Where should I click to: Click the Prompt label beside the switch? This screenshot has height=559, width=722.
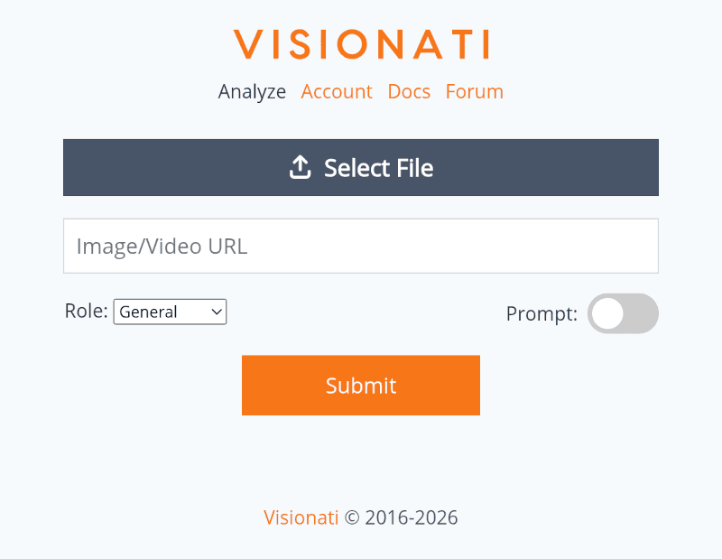[540, 313]
